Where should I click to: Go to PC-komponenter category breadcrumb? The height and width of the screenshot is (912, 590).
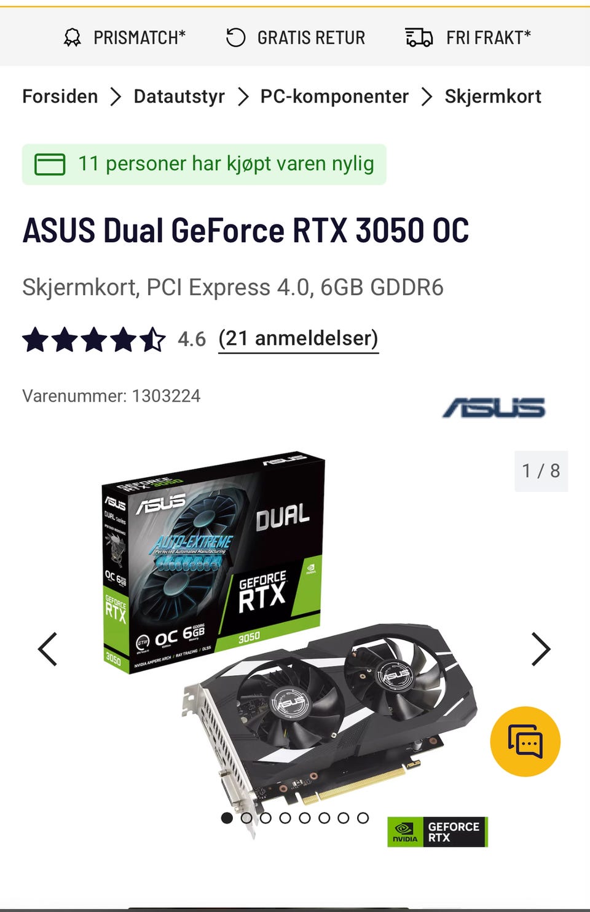(334, 97)
